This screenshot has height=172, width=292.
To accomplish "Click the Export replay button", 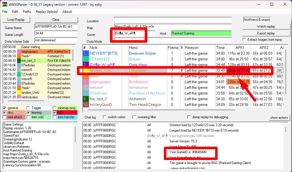I will (x=266, y=33).
